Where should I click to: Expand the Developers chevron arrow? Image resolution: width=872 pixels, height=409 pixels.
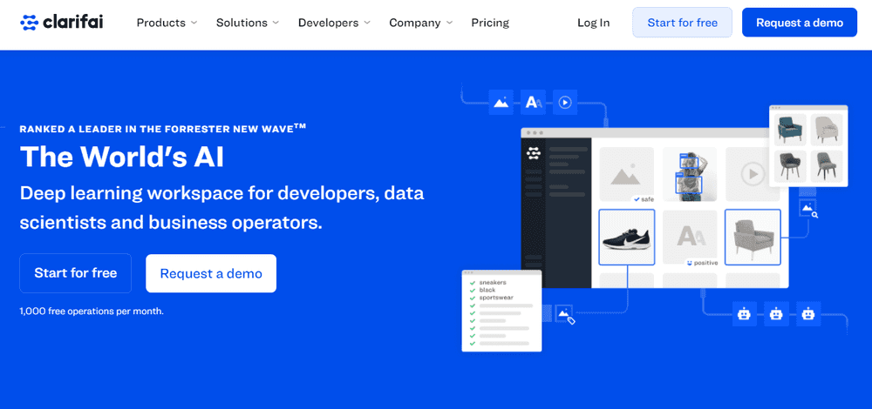click(x=367, y=23)
